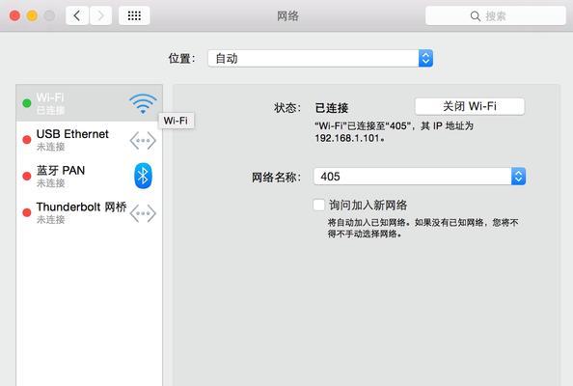Select the 蓝牙 PAN service

[x=89, y=177]
